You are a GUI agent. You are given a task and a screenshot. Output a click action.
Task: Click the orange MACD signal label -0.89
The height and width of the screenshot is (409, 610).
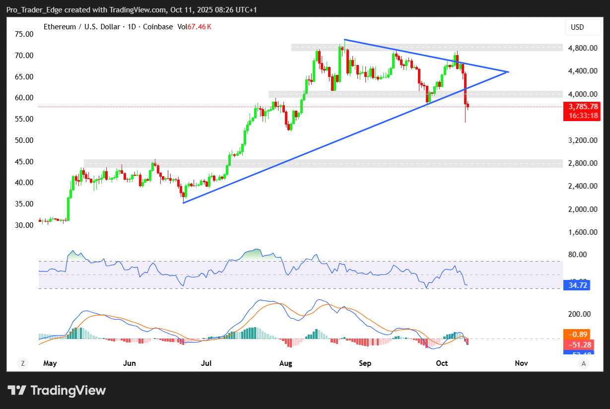(576, 335)
